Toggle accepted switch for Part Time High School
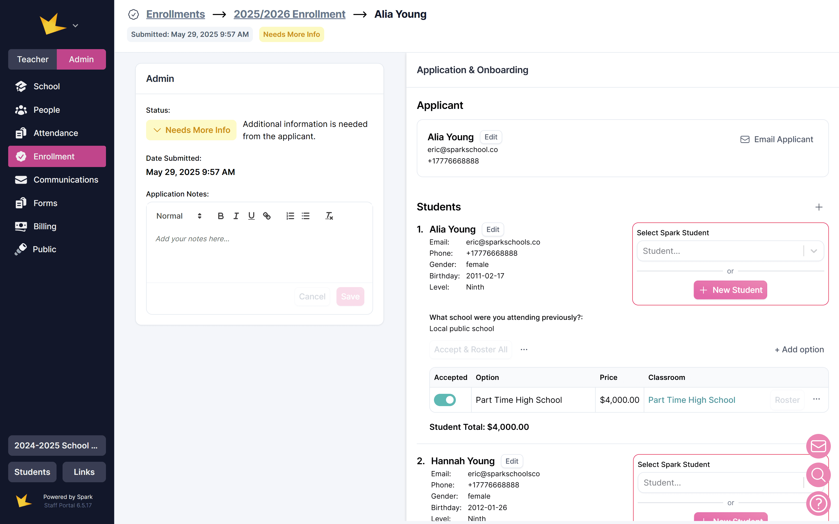Screen dimensions: 839x524 point(445,400)
